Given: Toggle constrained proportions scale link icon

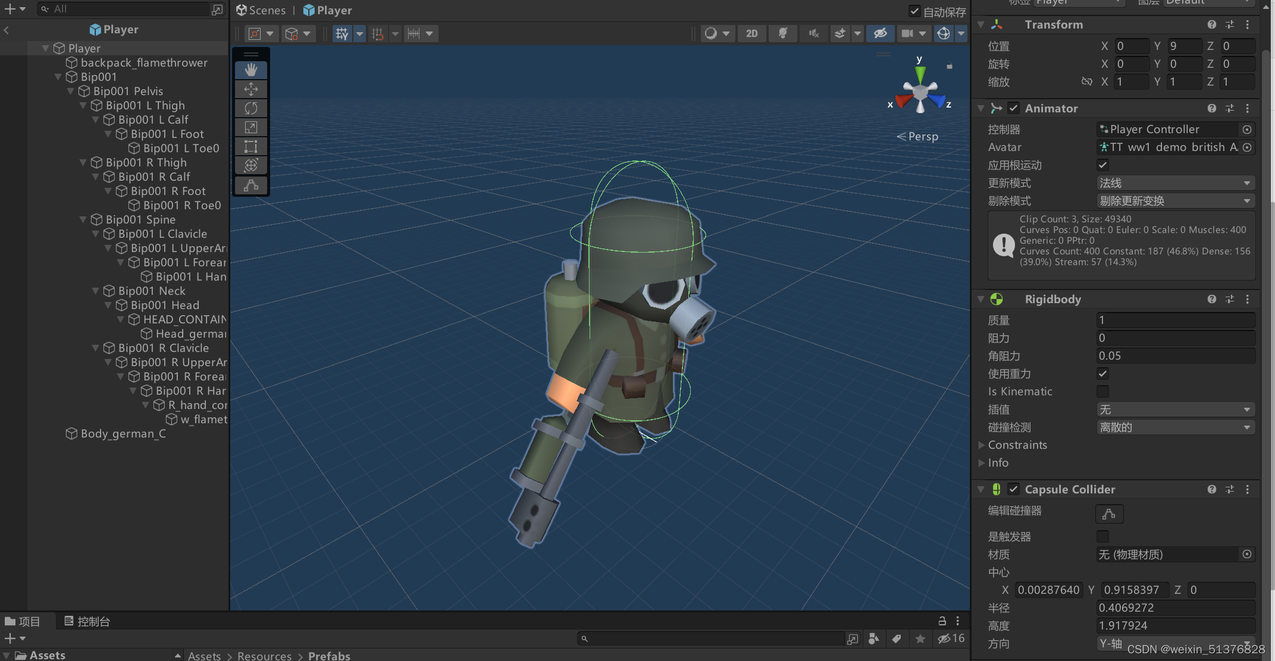Looking at the screenshot, I should tap(1086, 81).
